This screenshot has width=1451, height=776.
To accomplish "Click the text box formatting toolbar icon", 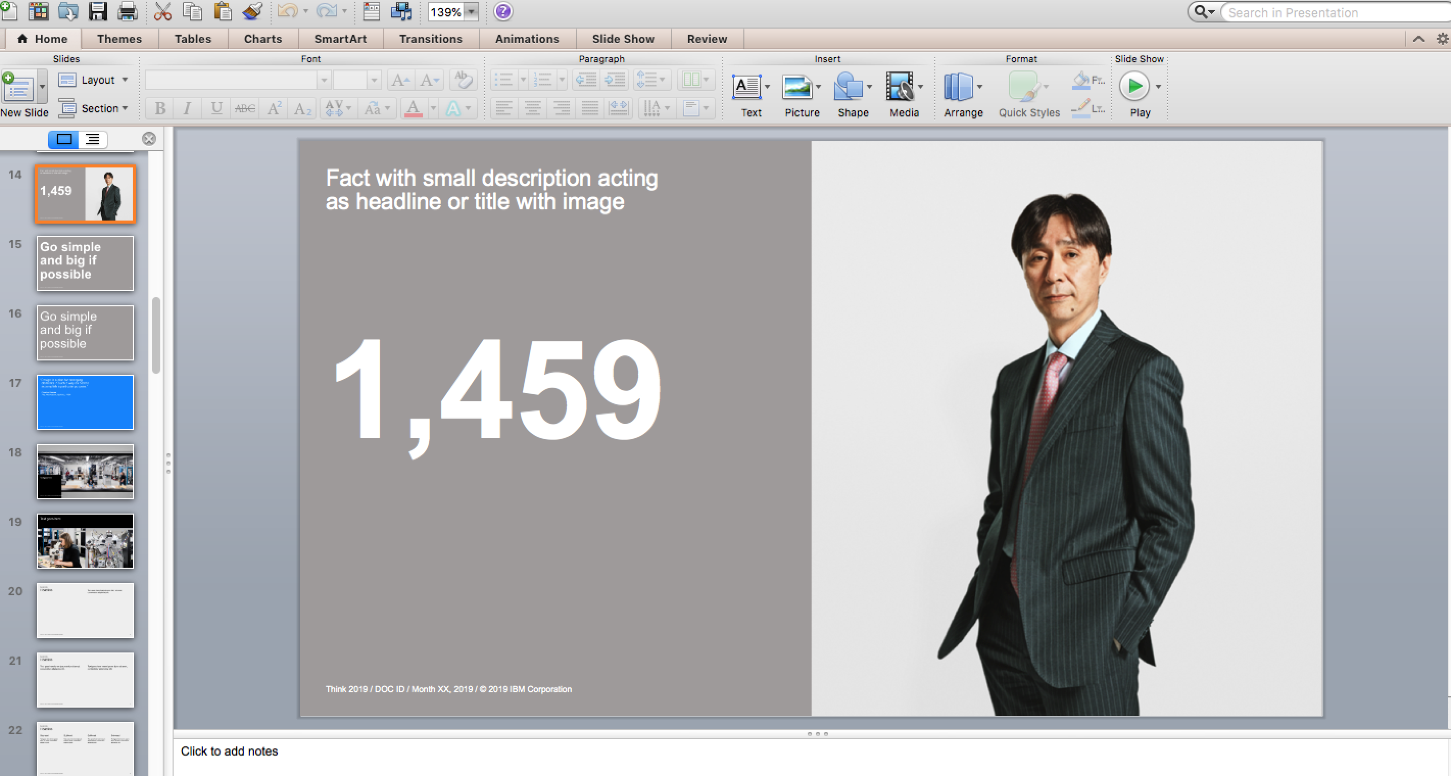I will coord(372,11).
